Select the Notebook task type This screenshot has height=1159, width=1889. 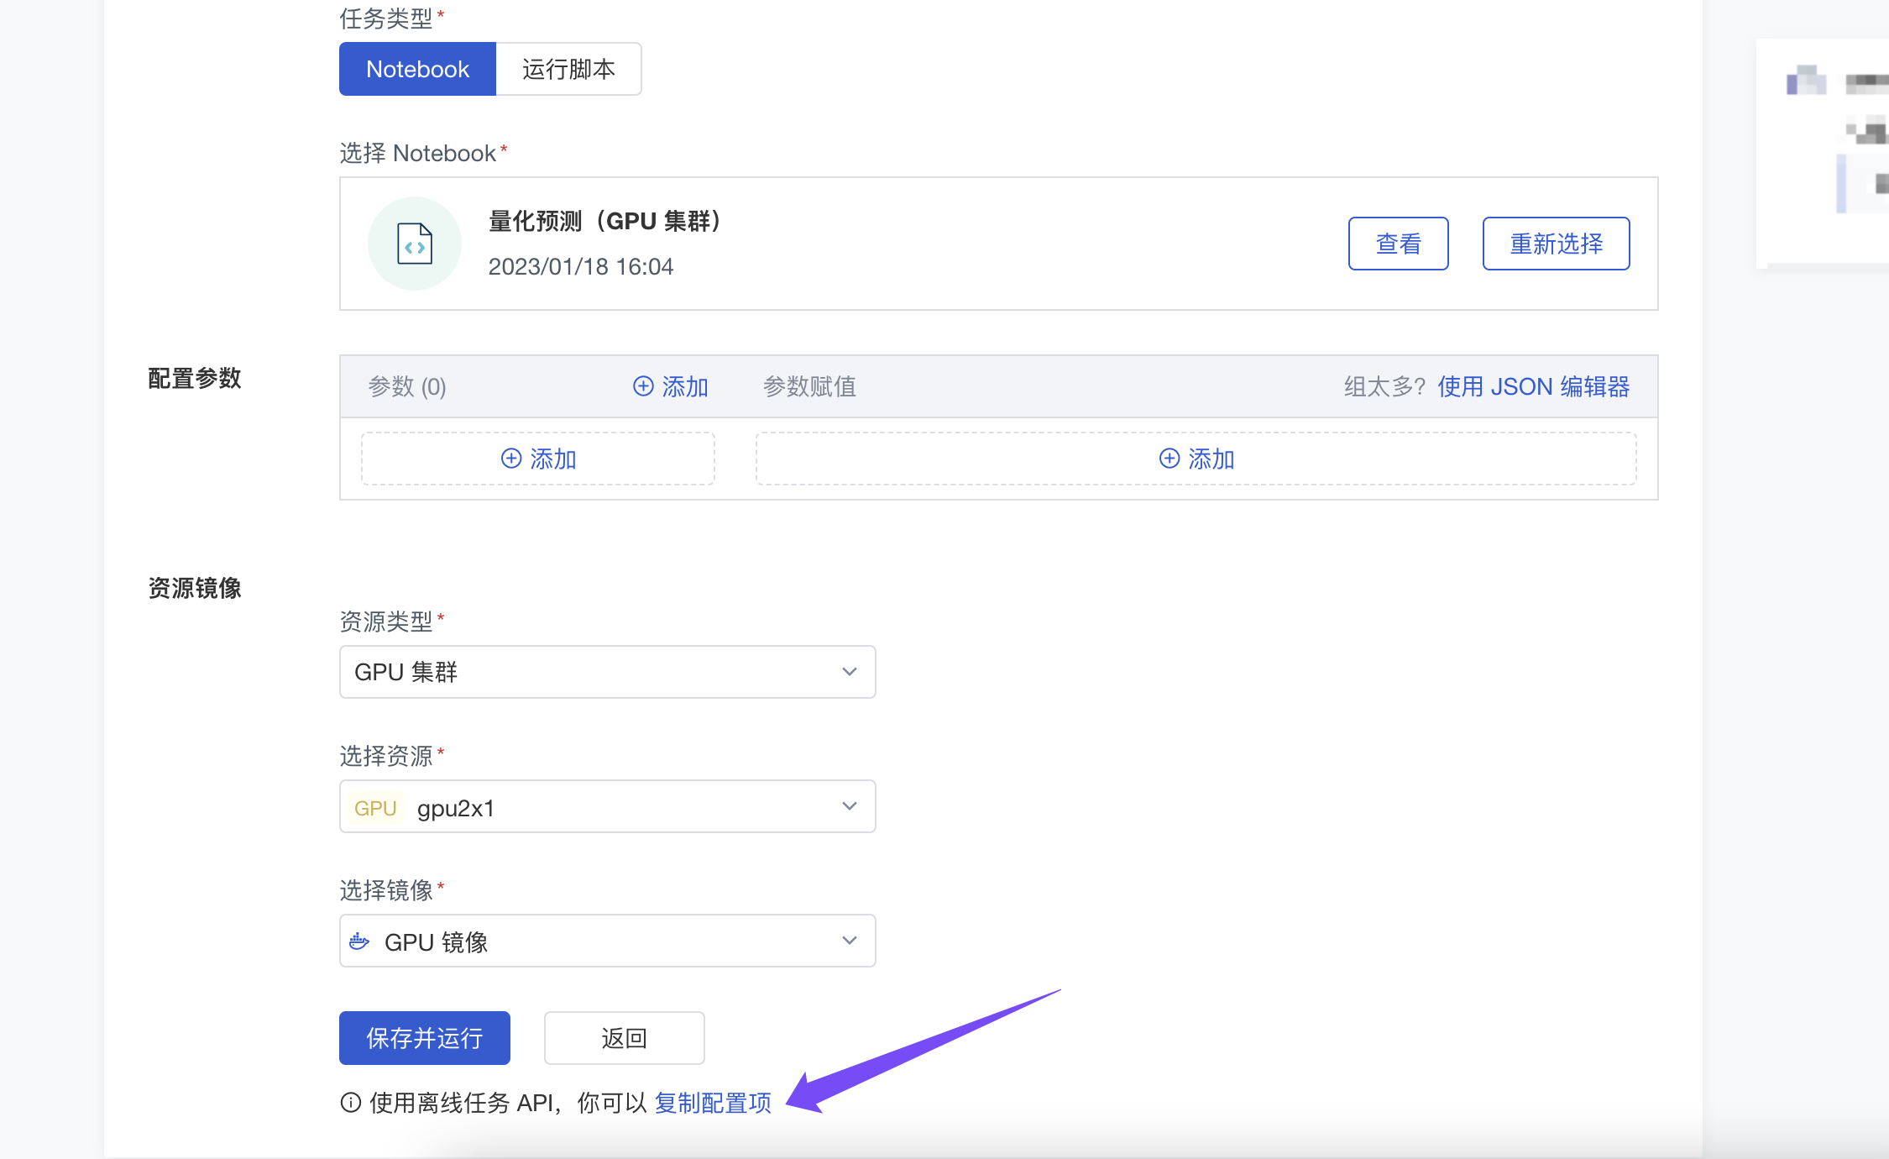point(417,69)
